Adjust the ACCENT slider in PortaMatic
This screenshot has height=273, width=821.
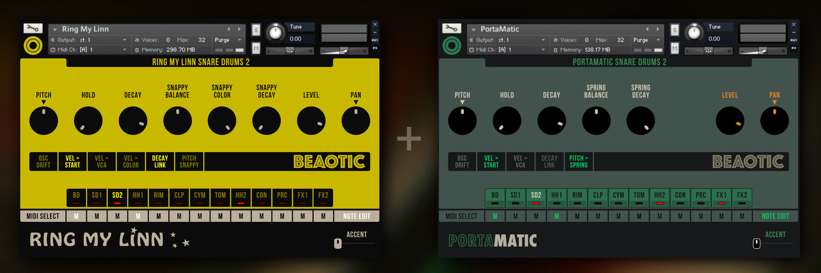pos(757,243)
